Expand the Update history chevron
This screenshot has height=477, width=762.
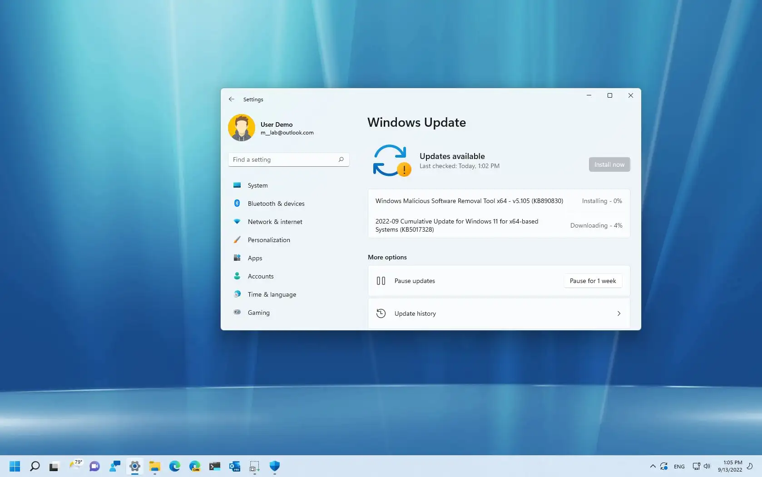point(619,313)
